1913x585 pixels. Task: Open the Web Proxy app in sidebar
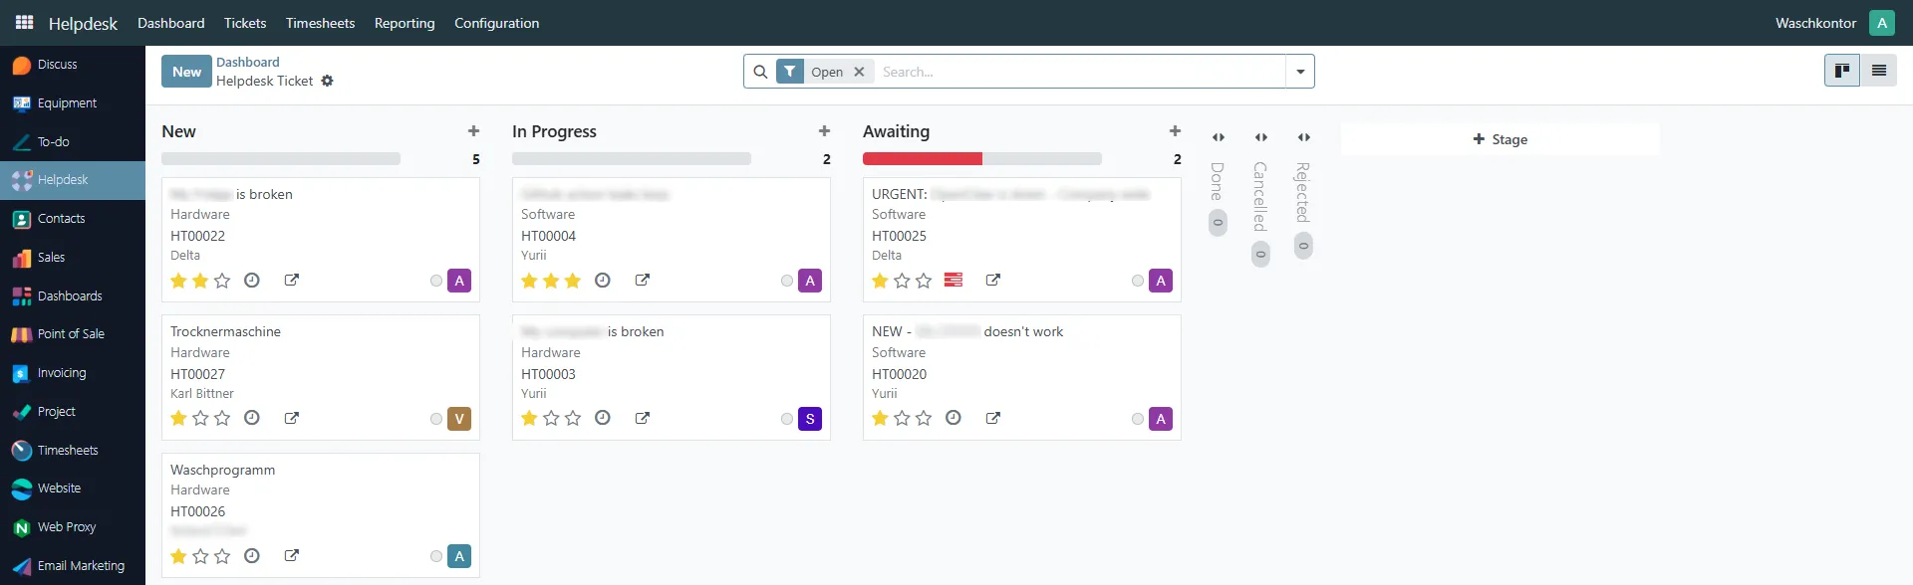pyautogui.click(x=73, y=527)
